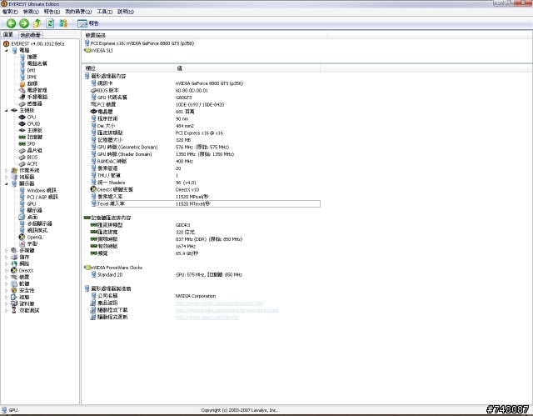Open the Help menu

[126, 12]
